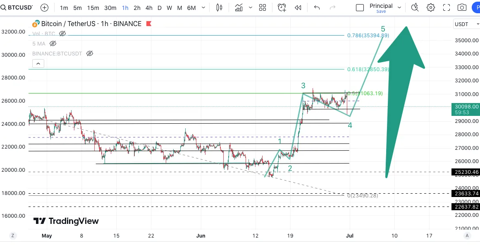Start bar replay mode
Screen dimensions: 480x245
click(x=298, y=7)
